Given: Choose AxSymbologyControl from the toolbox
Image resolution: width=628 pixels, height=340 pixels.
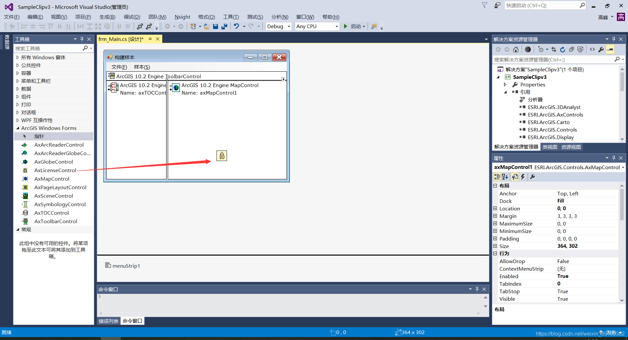Looking at the screenshot, I should (x=60, y=204).
